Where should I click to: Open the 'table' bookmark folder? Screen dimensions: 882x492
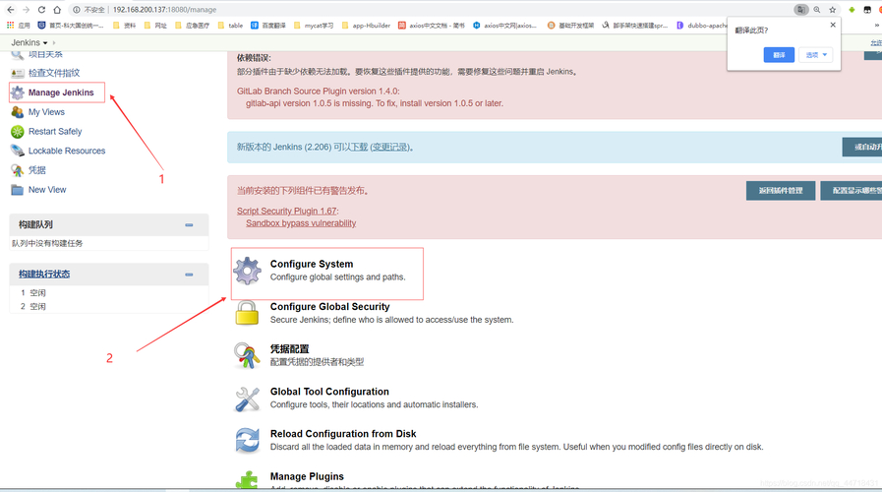coord(230,26)
